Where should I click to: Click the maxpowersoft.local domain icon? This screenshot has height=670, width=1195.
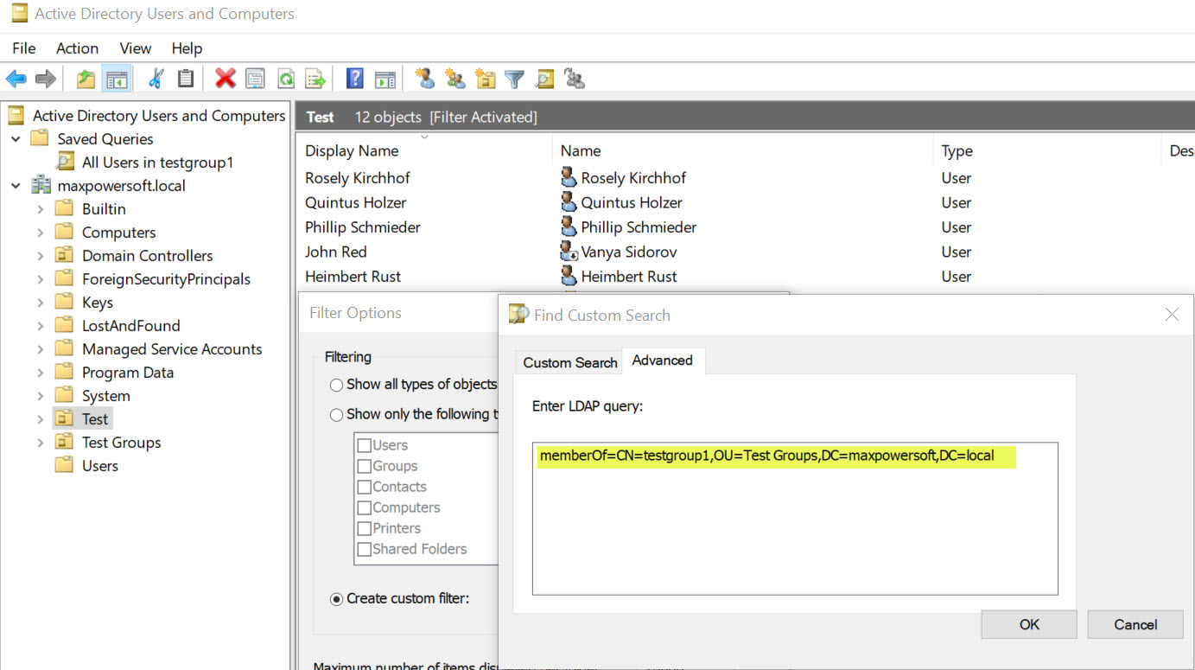(41, 186)
